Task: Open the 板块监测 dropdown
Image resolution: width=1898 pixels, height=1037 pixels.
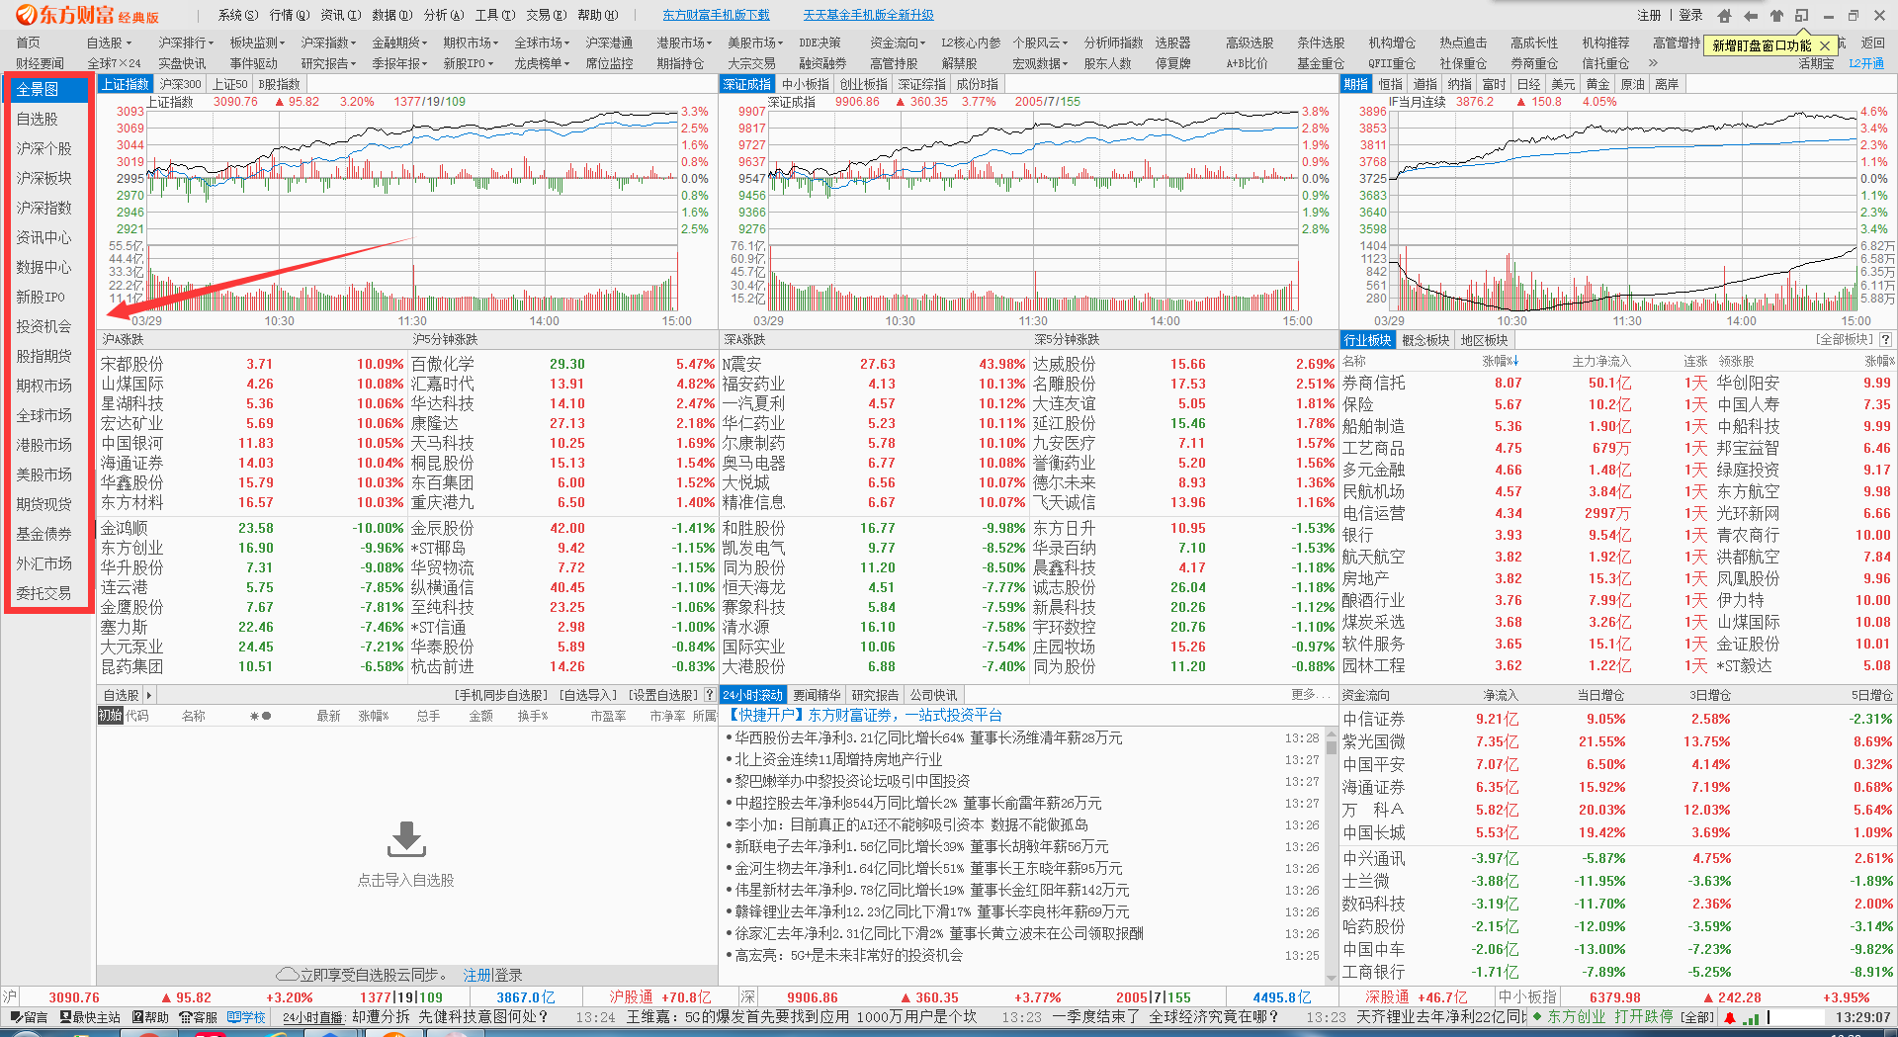Action: pyautogui.click(x=257, y=43)
